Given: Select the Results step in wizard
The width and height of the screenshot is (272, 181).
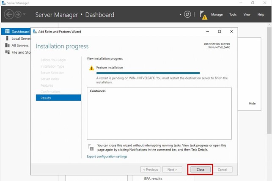Looking at the screenshot, I should (x=46, y=98).
